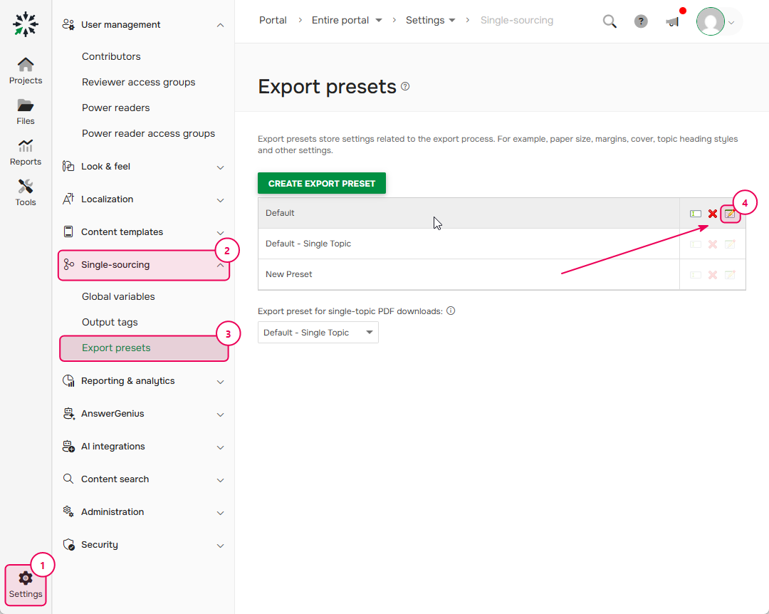Click the search magnifier icon
769x614 pixels.
pyautogui.click(x=610, y=21)
